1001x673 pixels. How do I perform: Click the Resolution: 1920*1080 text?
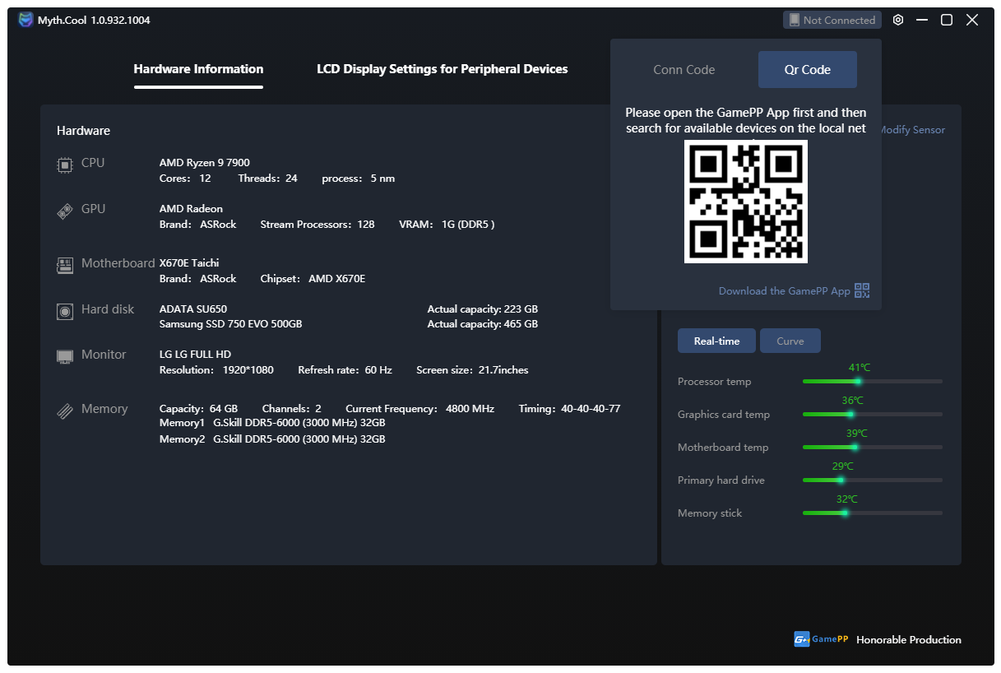(216, 370)
